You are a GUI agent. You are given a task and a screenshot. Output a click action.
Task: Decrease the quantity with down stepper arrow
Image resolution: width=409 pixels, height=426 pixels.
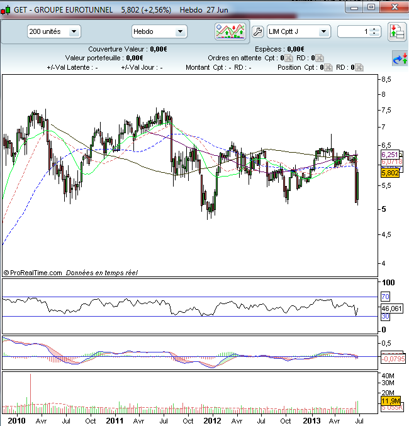tap(374, 34)
